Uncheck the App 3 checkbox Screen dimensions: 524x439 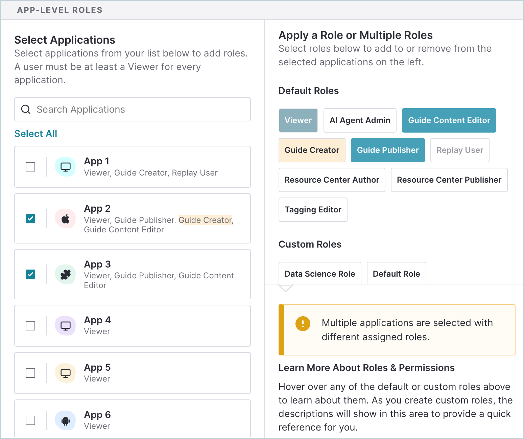[x=30, y=274]
